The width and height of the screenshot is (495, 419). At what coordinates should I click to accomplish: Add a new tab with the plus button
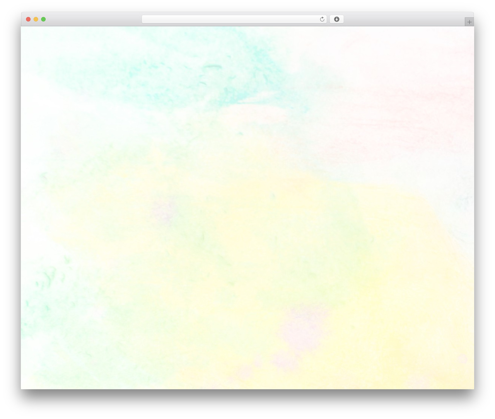coord(469,22)
